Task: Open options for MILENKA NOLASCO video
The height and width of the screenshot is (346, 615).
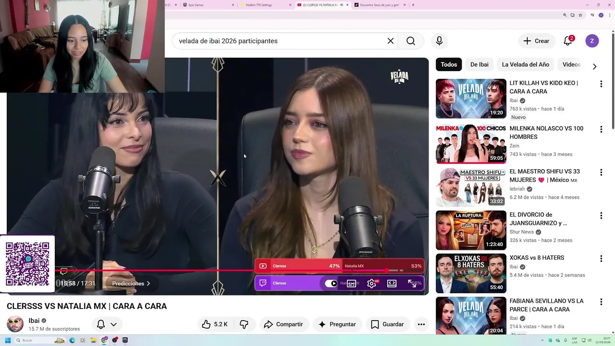Action: [601, 129]
